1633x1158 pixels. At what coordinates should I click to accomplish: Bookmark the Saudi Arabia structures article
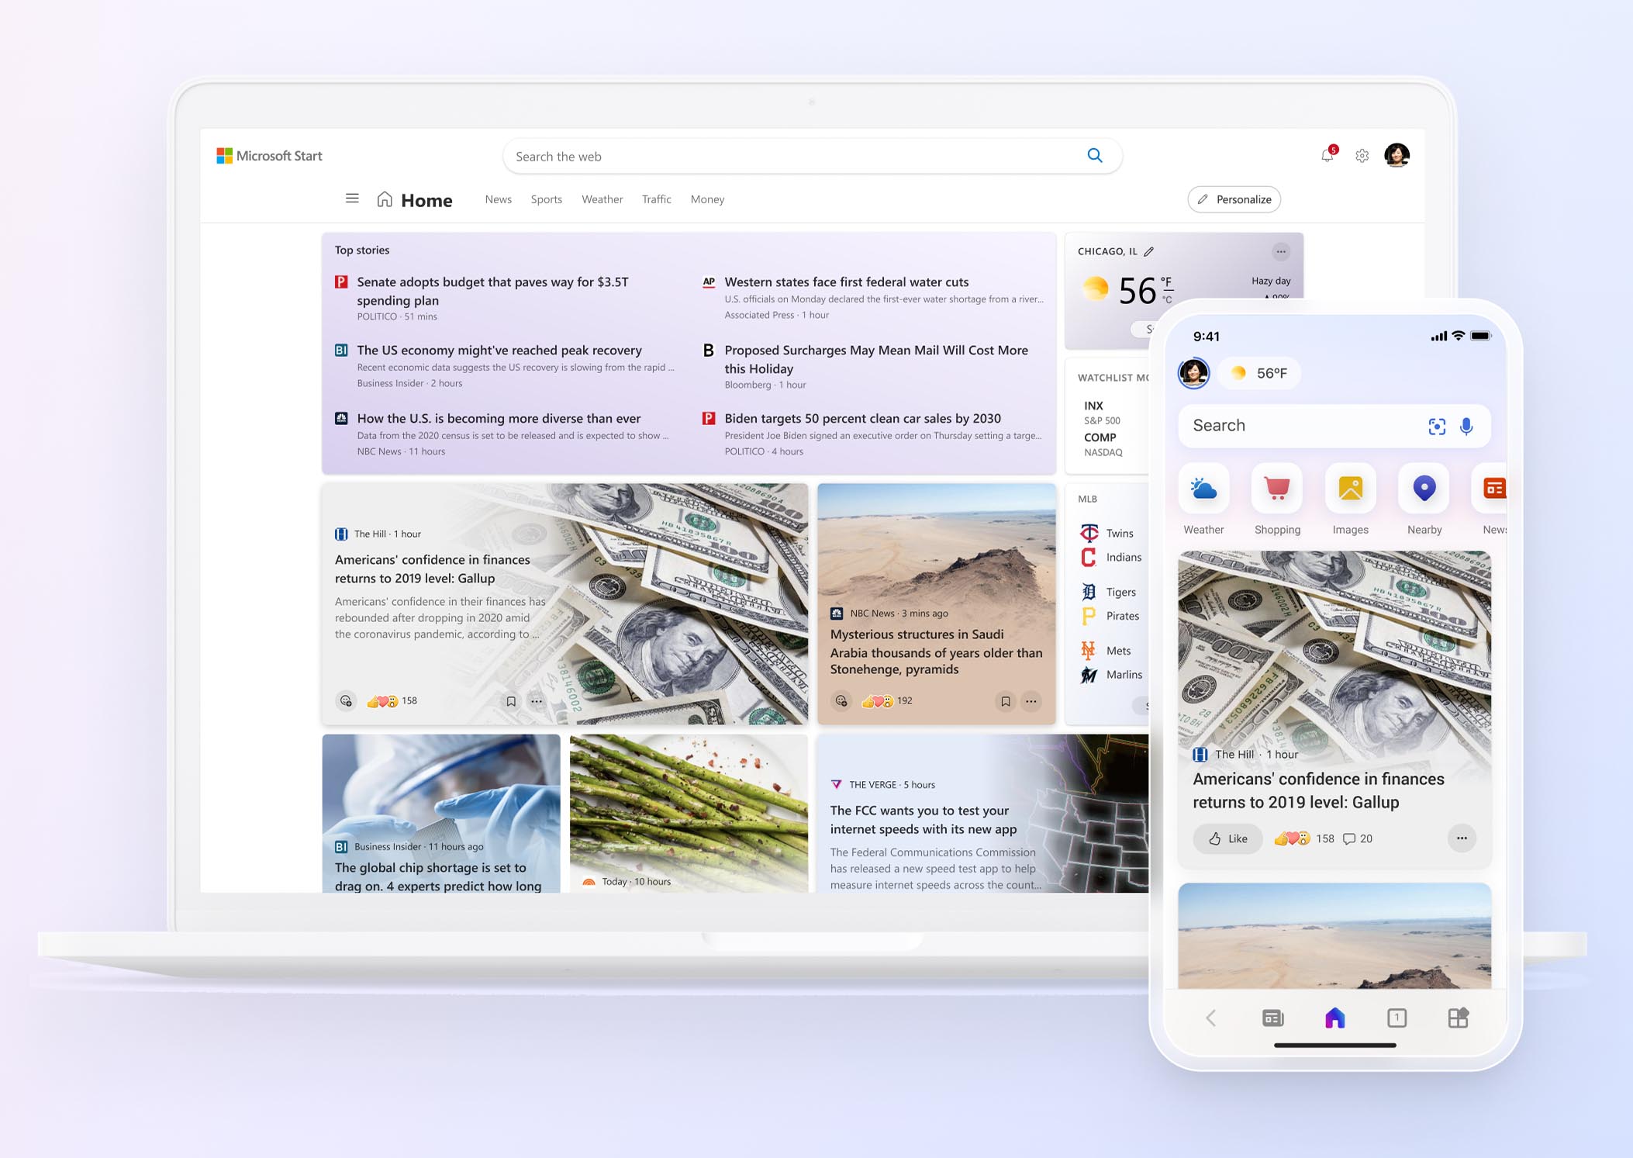pos(1006,701)
